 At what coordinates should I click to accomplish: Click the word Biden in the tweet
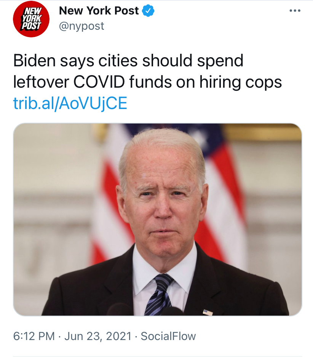(x=35, y=61)
